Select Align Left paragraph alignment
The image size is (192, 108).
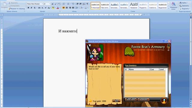point(64,8)
